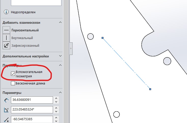
Task: Increase the angle value with up arrow
Action: coord(56,108)
